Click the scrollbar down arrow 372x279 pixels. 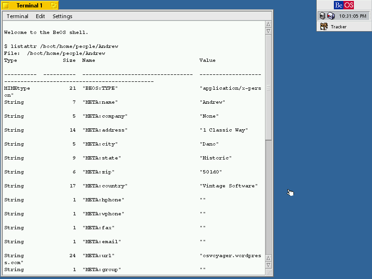tap(268, 265)
